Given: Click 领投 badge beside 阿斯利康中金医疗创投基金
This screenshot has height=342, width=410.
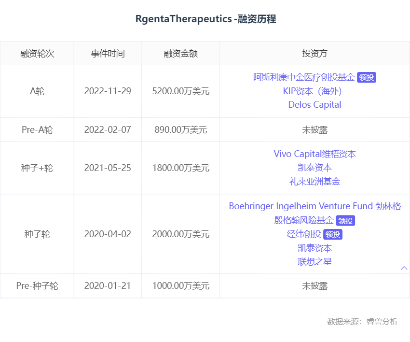Looking at the screenshot, I should (367, 77).
